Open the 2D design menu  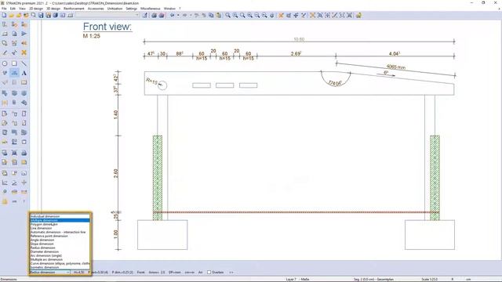(36, 9)
